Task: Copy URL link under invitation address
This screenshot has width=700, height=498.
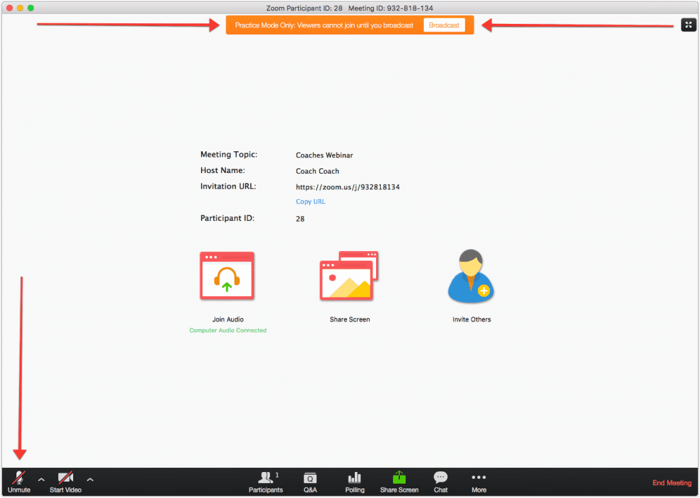Action: 311,201
